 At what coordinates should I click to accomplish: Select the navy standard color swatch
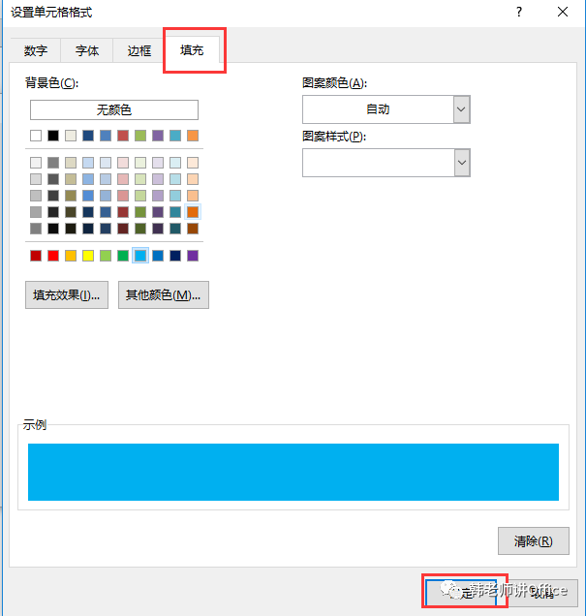(x=175, y=256)
